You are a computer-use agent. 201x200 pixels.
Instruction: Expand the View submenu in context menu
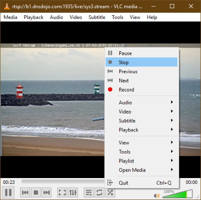pyautogui.click(x=142, y=143)
